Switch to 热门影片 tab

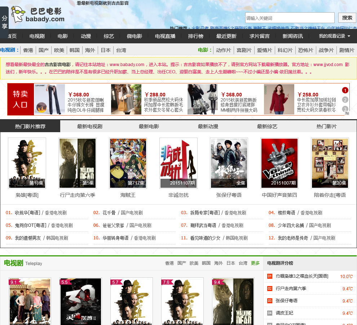pos(326,126)
